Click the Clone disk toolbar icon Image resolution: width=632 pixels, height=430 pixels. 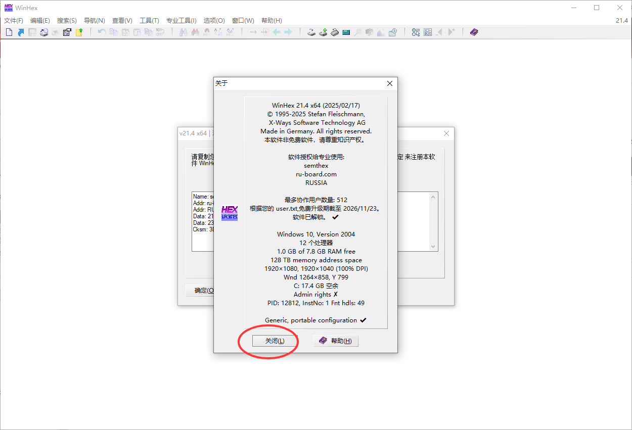point(323,32)
